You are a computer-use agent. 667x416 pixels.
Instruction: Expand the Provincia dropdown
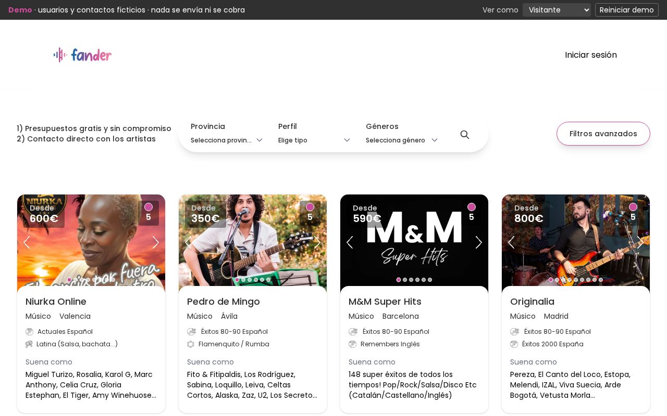(x=227, y=140)
